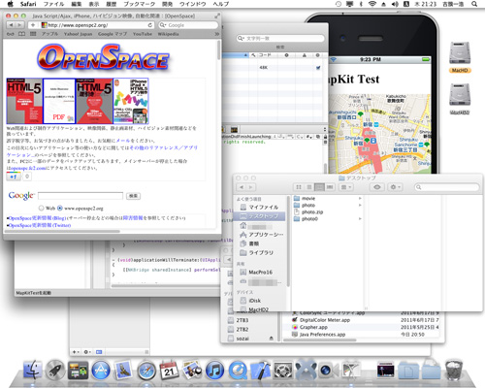Show Safari Top Sites grid icon
The image size is (485, 388).
click(33, 34)
